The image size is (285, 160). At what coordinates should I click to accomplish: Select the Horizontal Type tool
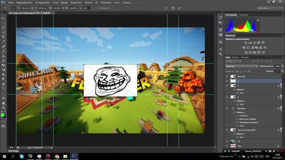(4, 89)
